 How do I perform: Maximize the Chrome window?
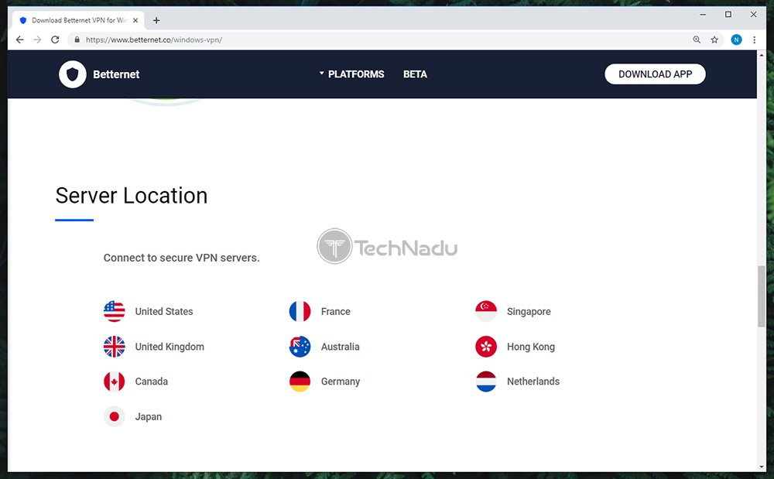tap(728, 14)
